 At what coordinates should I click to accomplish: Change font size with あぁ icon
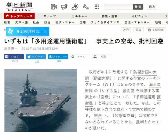86,7
